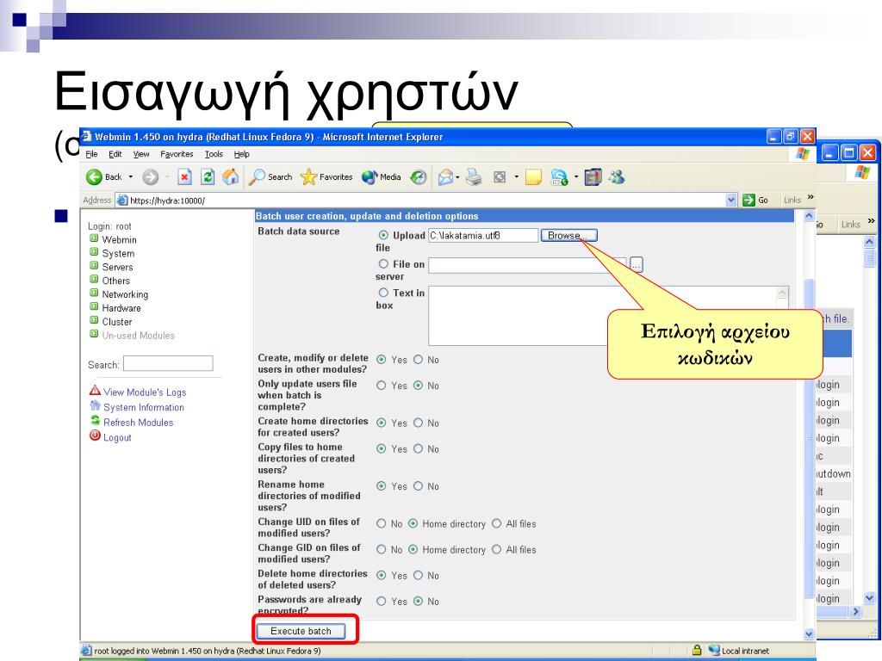This screenshot has height=661, width=882.
Task: Open the File menu
Action: point(91,154)
